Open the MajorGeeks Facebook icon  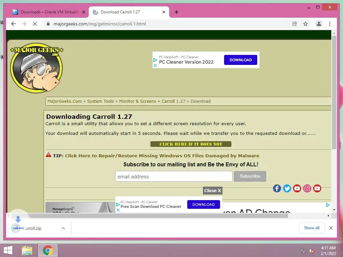(277, 188)
